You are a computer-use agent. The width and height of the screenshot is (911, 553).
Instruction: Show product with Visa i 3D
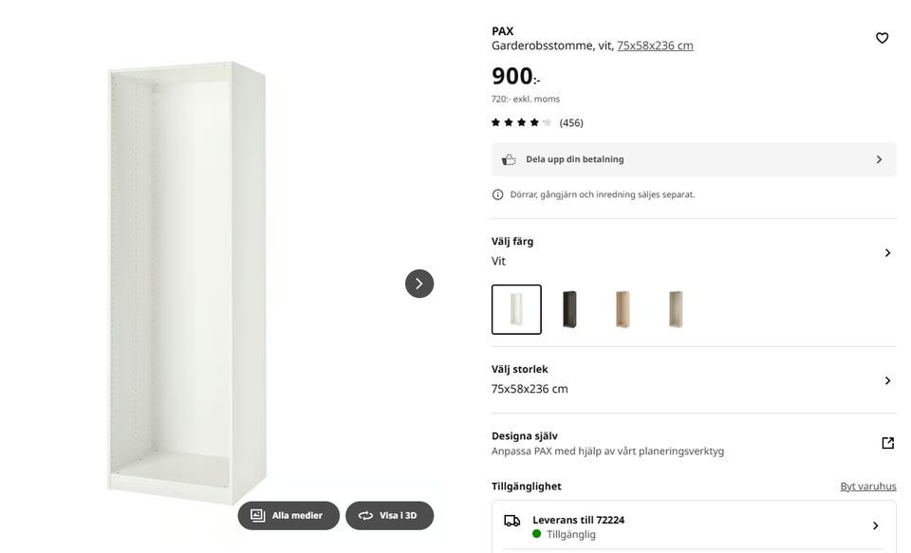click(x=389, y=515)
